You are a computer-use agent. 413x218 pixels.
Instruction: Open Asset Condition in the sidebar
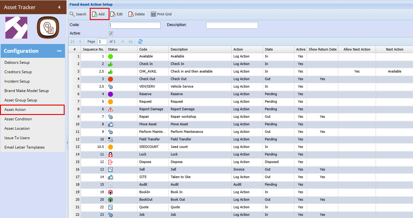point(18,119)
